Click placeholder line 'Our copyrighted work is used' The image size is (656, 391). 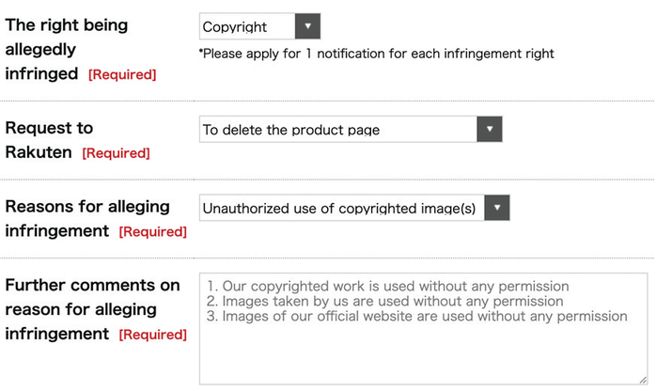point(388,286)
